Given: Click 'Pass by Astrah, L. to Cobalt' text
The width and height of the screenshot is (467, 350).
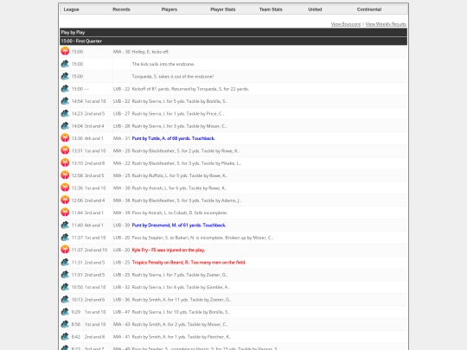Looking at the screenshot, I should 180,213.
